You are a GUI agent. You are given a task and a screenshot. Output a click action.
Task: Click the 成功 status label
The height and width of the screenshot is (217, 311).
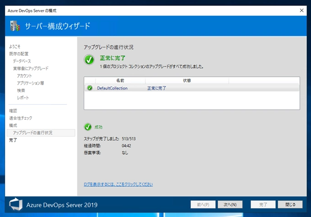click(98, 127)
